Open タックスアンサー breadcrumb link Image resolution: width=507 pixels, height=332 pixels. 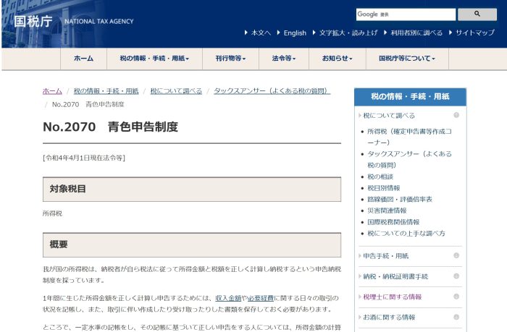(x=272, y=91)
